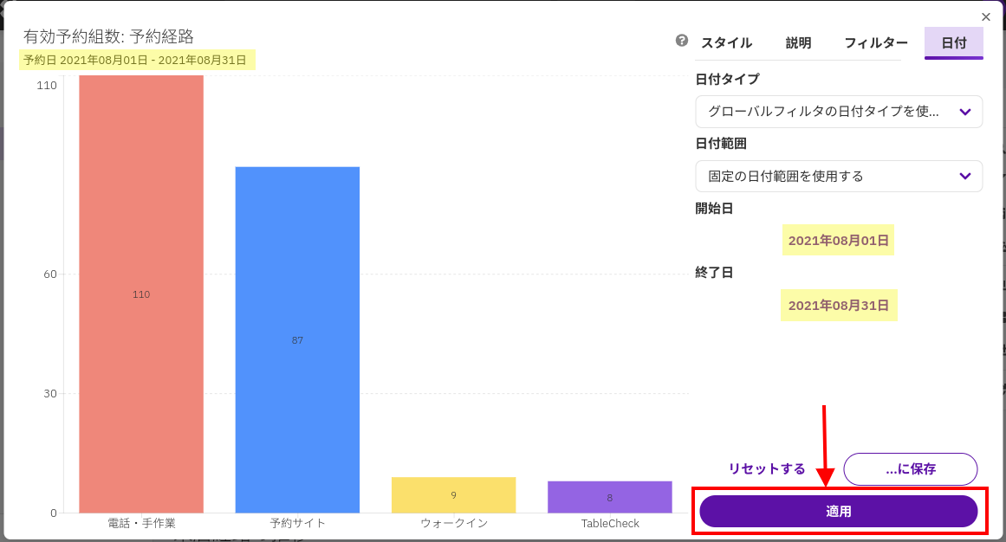This screenshot has height=542, width=1006.
Task: Click the help question mark icon
Action: point(682,41)
